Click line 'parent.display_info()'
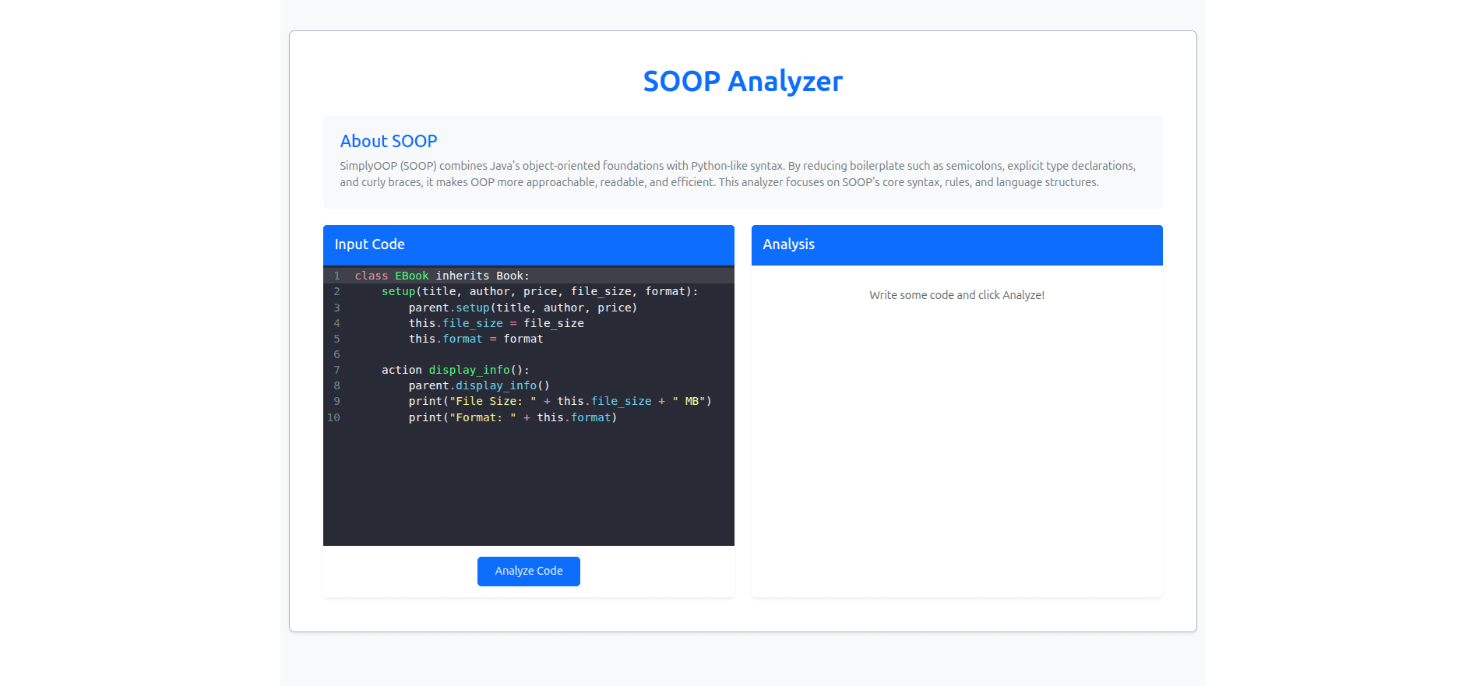Screen dimensions: 1469x686 pyautogui.click(x=479, y=385)
